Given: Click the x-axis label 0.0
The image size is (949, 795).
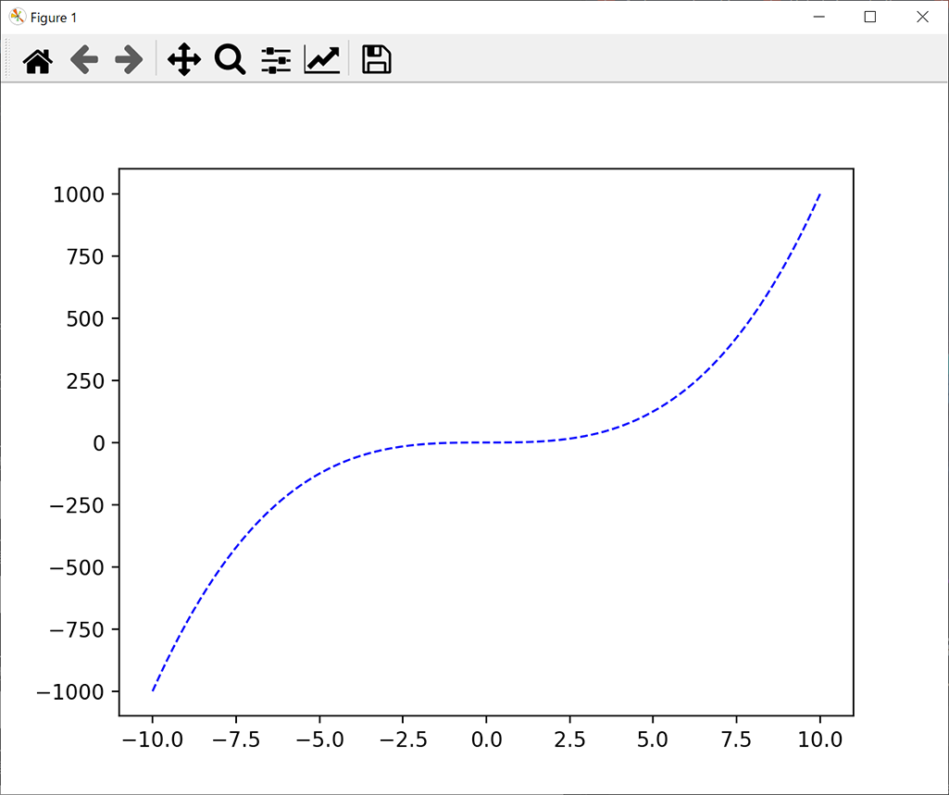Looking at the screenshot, I should [487, 739].
